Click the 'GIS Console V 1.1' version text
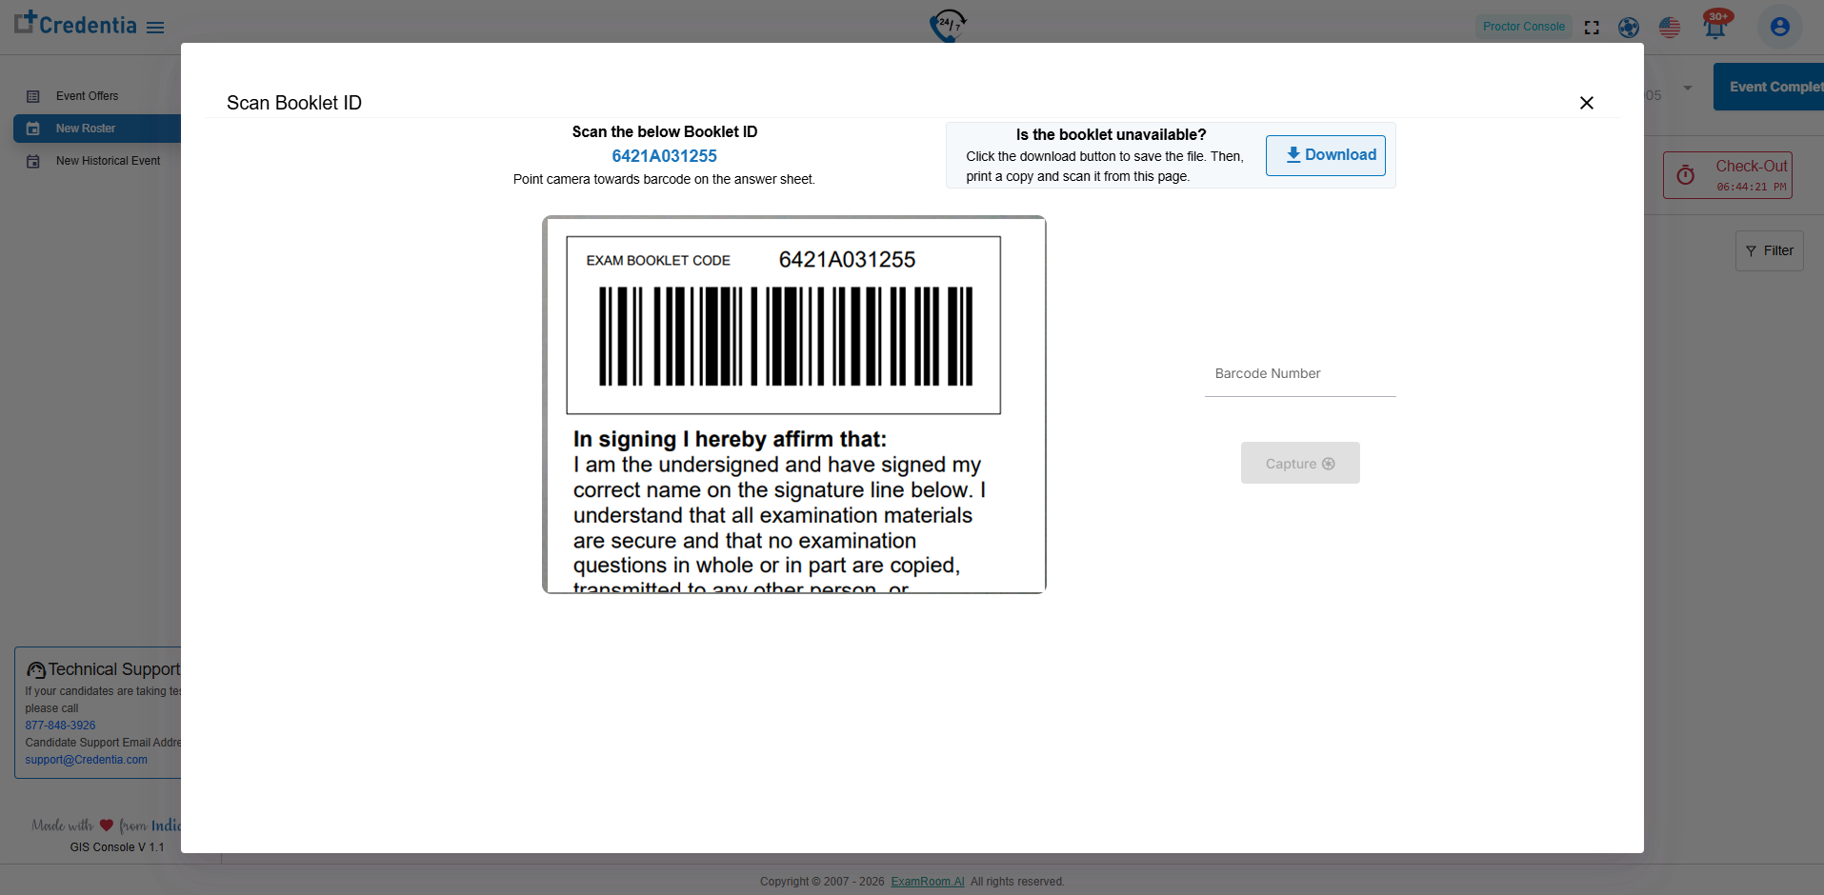 [117, 847]
